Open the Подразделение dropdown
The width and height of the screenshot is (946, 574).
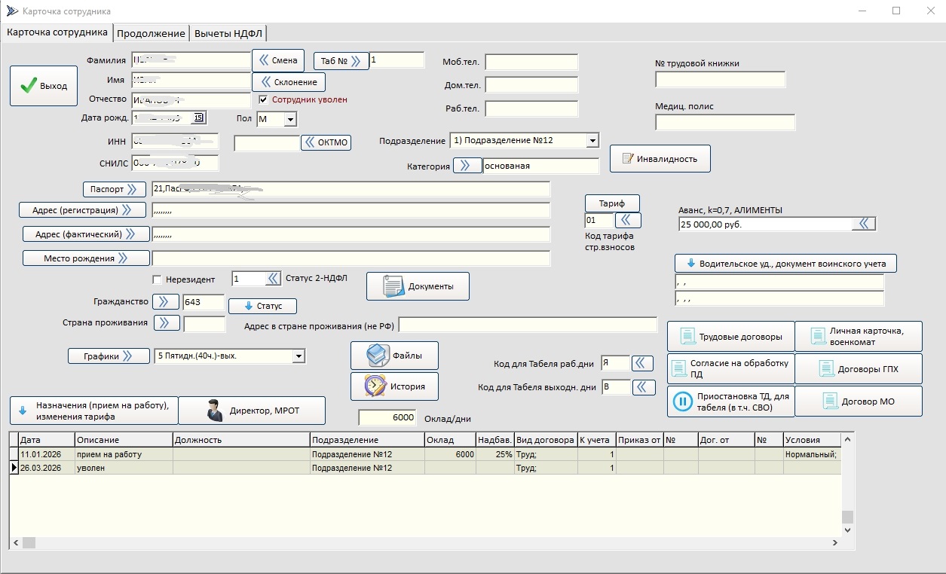click(x=592, y=140)
